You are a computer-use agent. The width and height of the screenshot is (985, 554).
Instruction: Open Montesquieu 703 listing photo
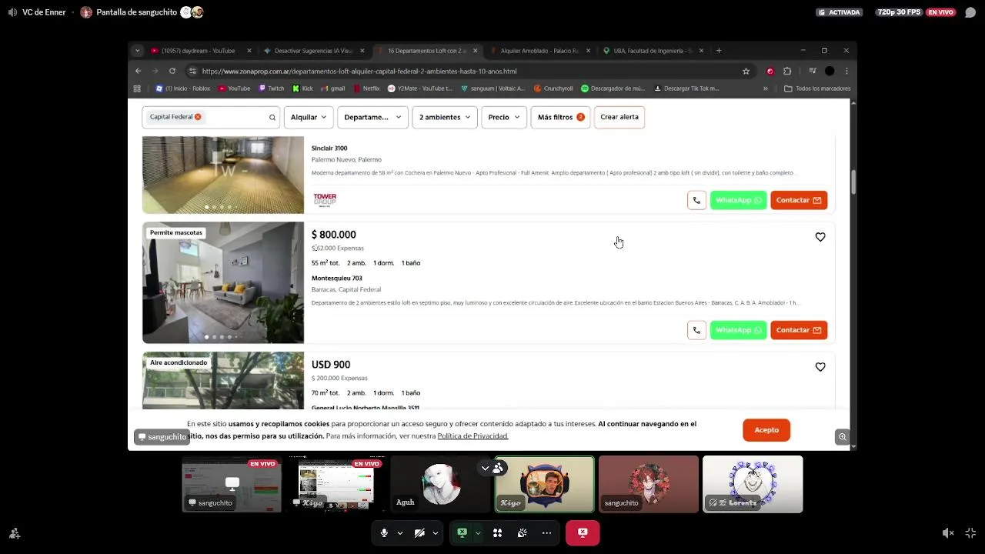[223, 282]
